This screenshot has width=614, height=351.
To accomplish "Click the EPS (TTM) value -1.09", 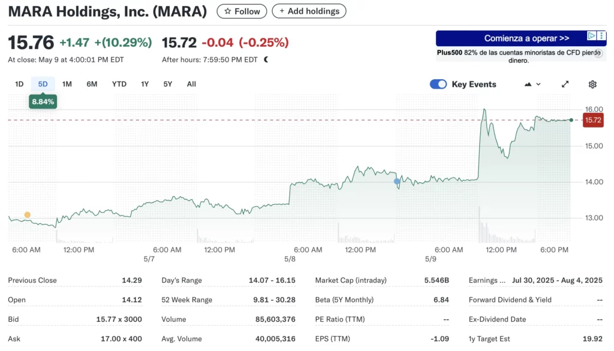I will tap(440, 339).
